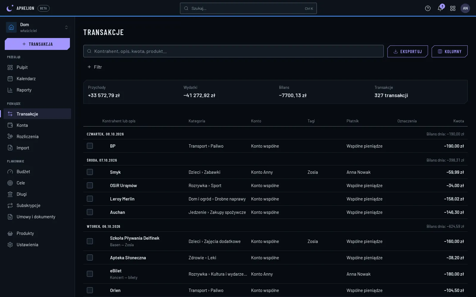
Task: Click the Kwota column header
Action: (x=459, y=121)
